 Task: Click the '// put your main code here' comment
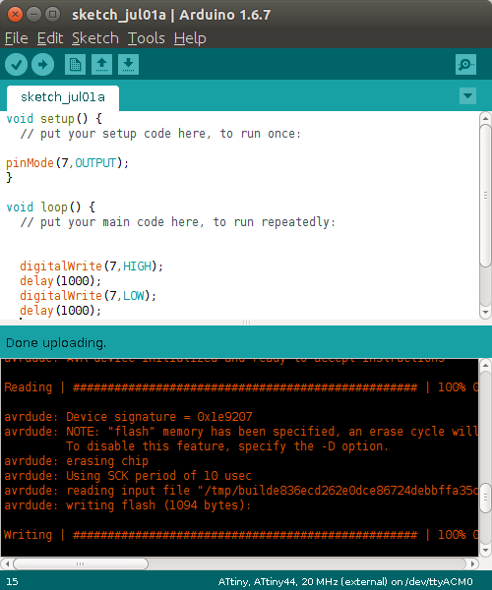(178, 222)
